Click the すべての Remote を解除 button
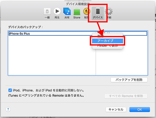This screenshot has height=118, width=156. [x=126, y=96]
